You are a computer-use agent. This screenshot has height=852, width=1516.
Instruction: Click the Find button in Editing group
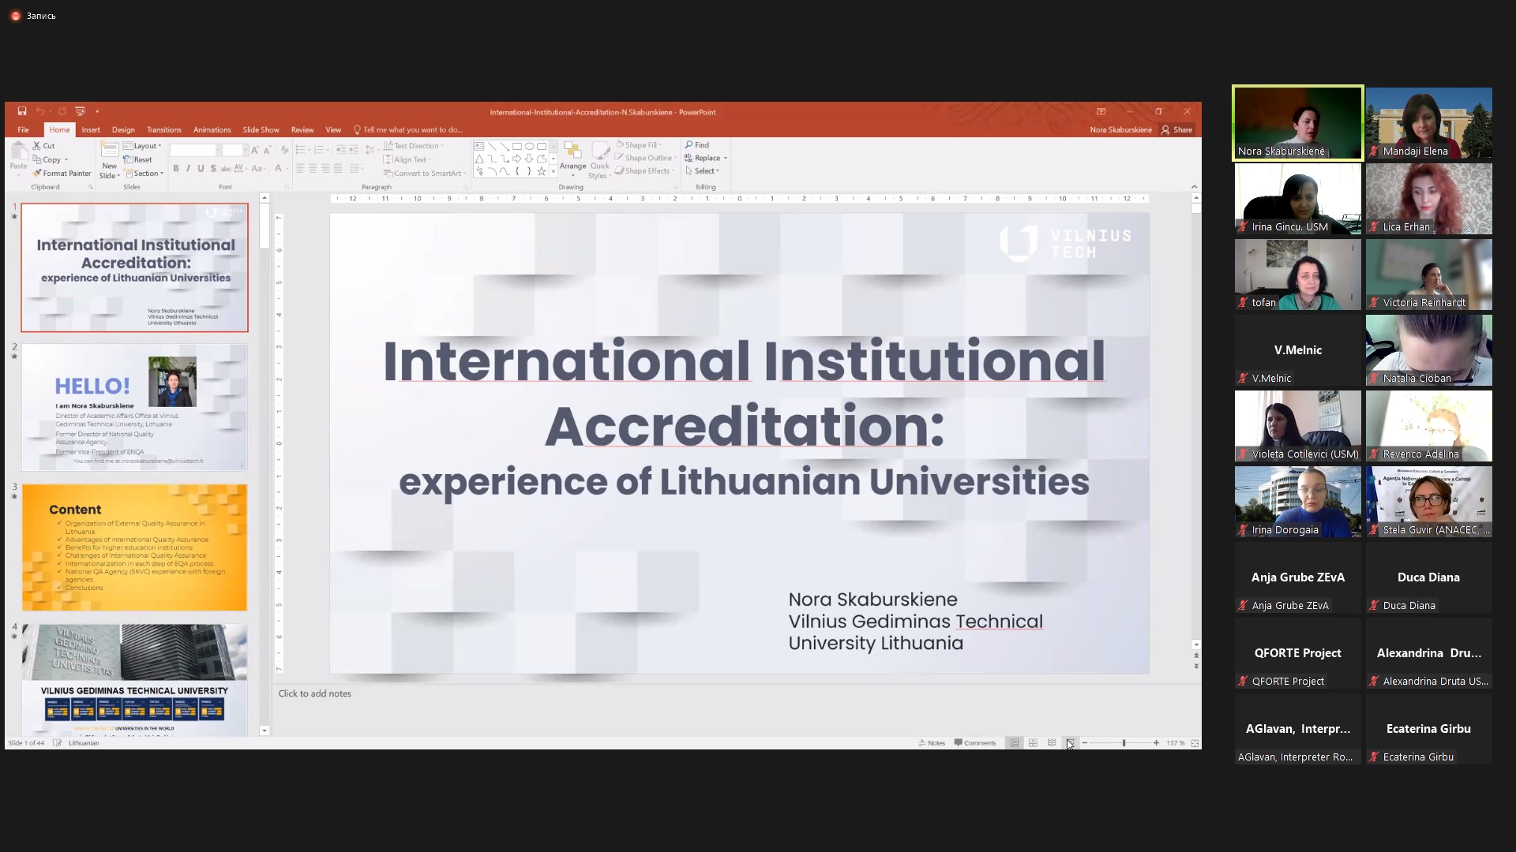(x=697, y=145)
